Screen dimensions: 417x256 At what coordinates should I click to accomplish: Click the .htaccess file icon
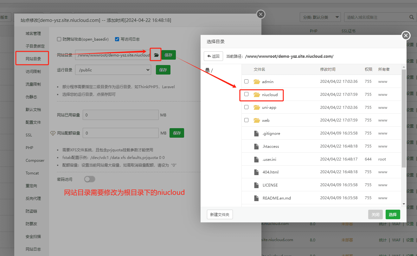click(257, 146)
